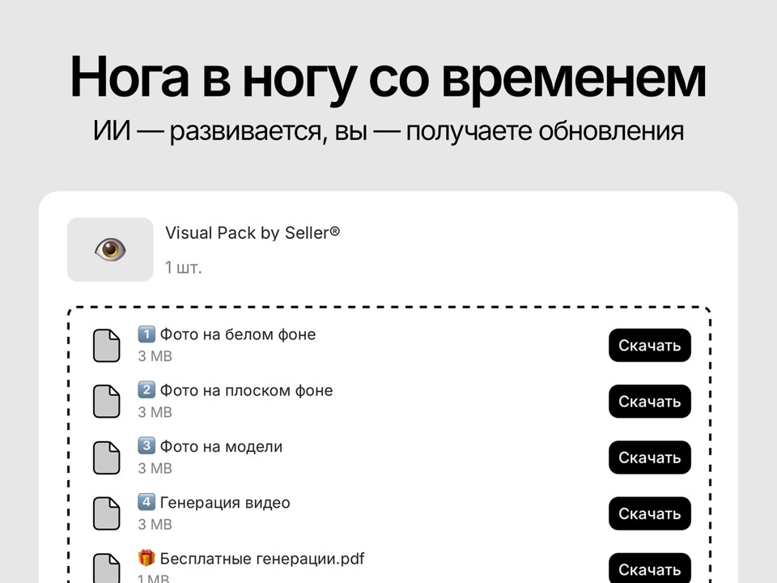This screenshot has width=777, height=583.
Task: Click the gift emoji before Бесплатные генерации.pdf
Action: (146, 559)
